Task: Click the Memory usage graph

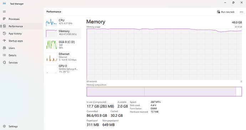Action: 164,54
